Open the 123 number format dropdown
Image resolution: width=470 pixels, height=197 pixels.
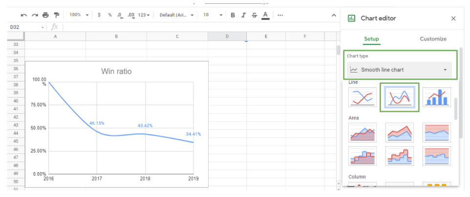(x=144, y=15)
